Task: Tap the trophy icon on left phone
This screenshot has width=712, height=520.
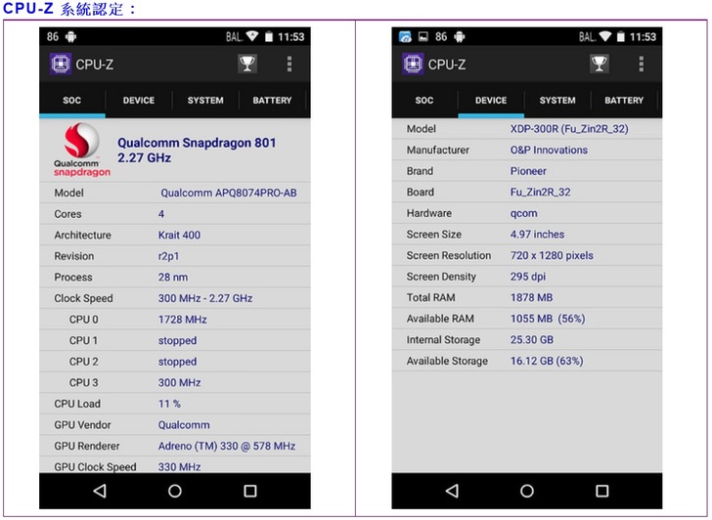Action: tap(248, 65)
